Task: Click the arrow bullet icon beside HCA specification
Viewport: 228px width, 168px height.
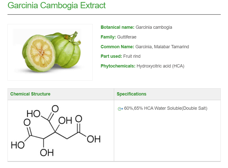Action: tap(120, 109)
